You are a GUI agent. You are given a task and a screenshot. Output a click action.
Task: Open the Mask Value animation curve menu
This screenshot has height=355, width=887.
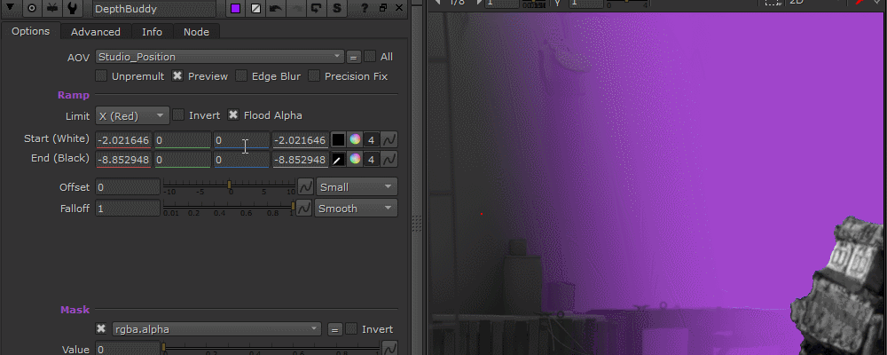click(389, 349)
